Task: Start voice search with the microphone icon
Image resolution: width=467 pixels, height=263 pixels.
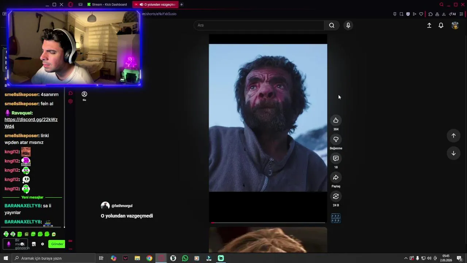Action: click(348, 25)
